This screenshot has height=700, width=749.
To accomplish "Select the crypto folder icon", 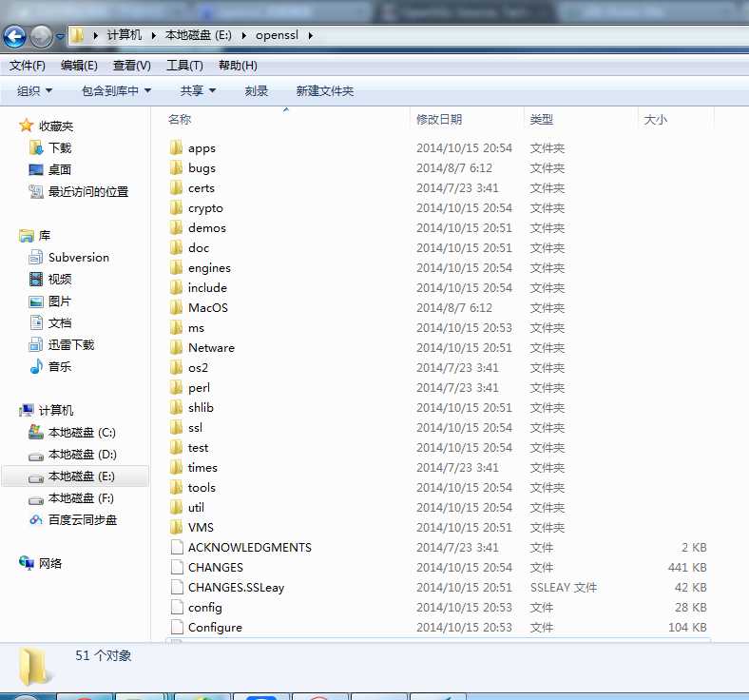I will coord(176,207).
